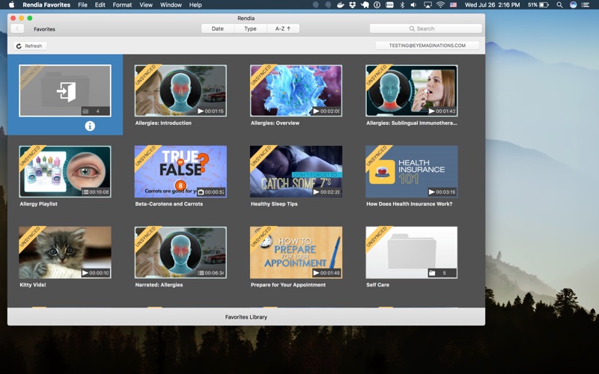The image size is (599, 374).
Task: Open Beta-Carotene and Carrots thumbnail
Action: (x=180, y=171)
